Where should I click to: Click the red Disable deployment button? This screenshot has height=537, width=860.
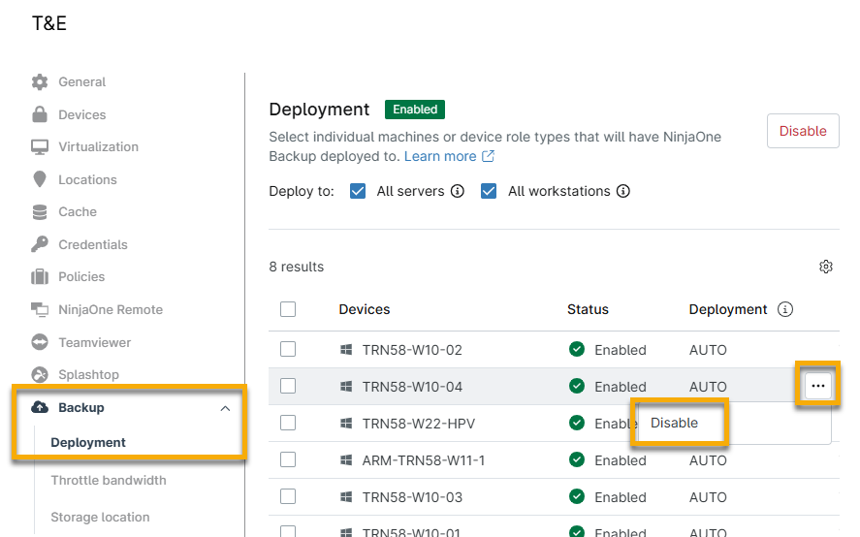pyautogui.click(x=803, y=131)
